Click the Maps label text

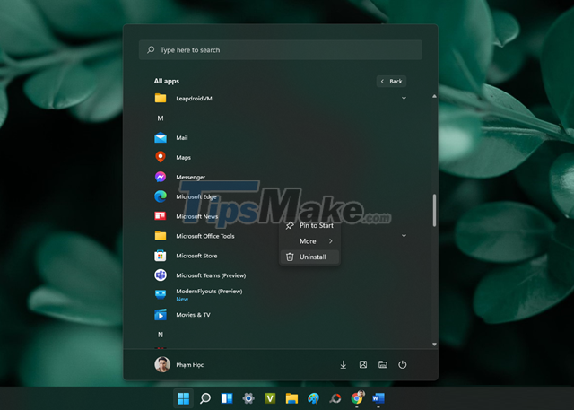(183, 157)
